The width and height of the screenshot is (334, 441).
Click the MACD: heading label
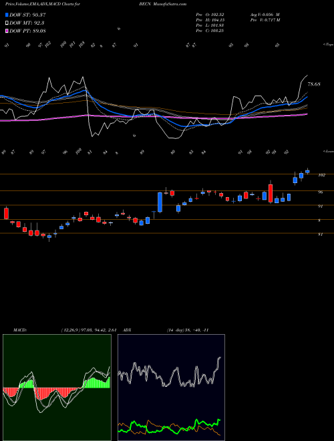click(x=20, y=330)
